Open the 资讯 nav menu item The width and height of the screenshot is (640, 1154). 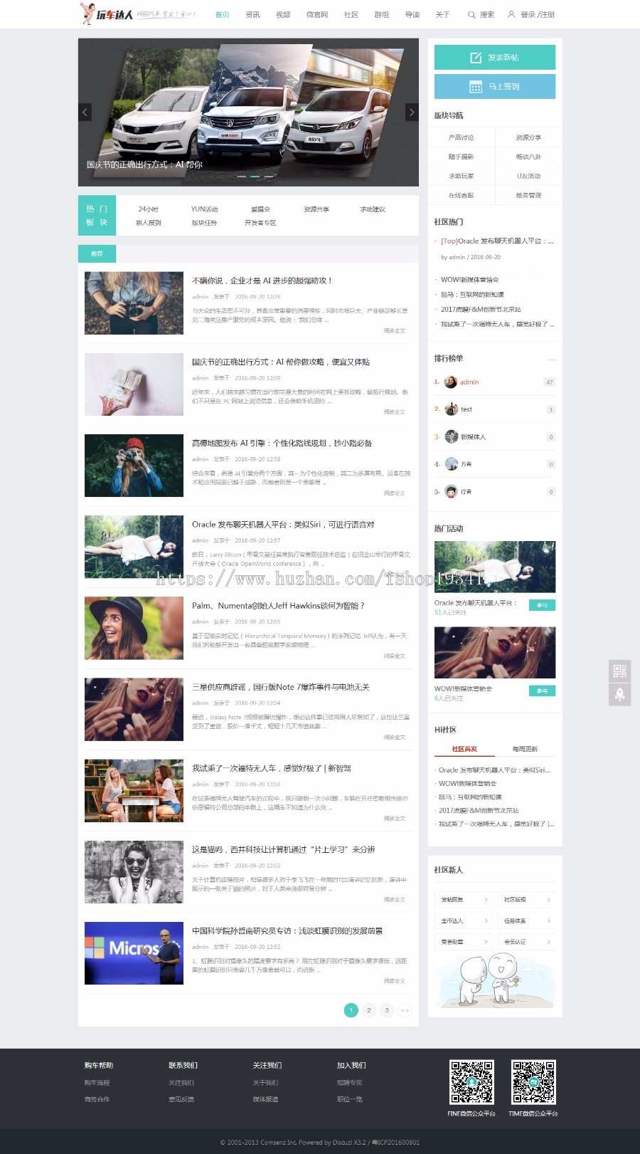[252, 15]
